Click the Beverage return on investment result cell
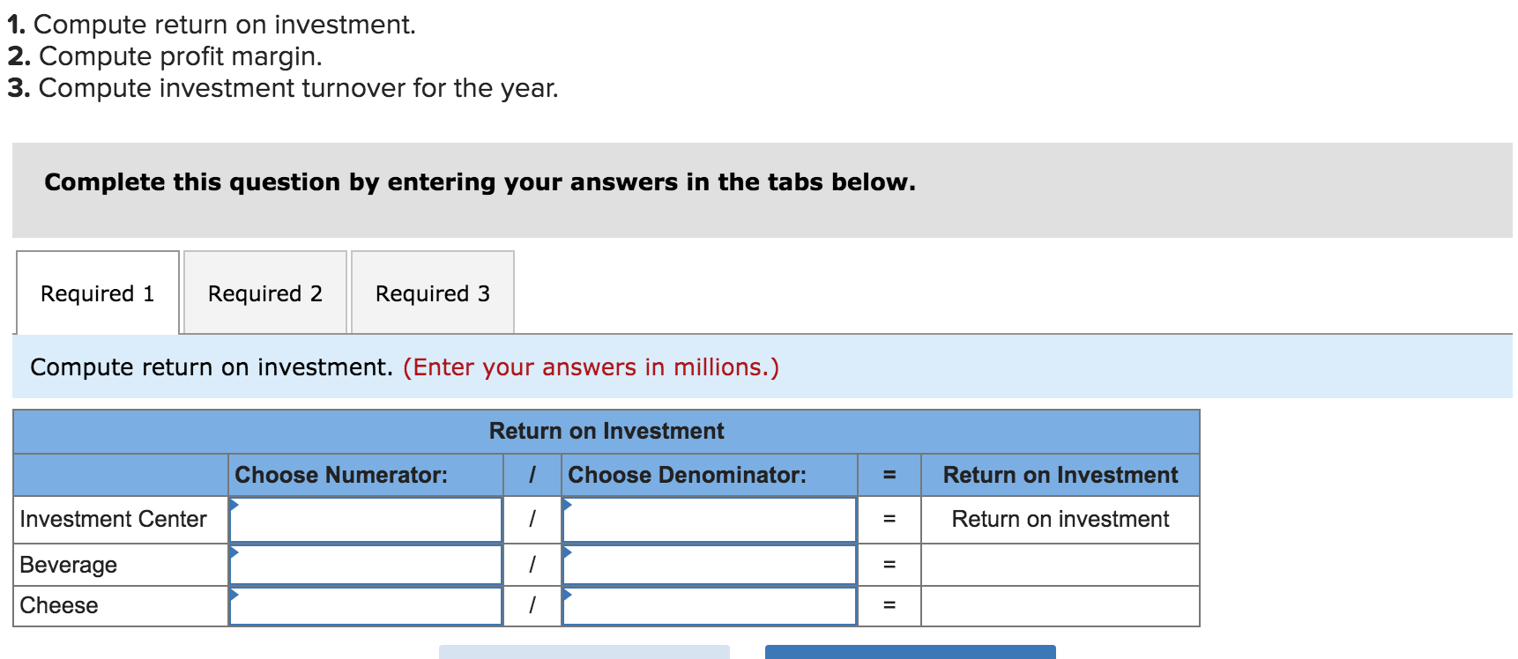This screenshot has height=659, width=1518. coord(1060,564)
